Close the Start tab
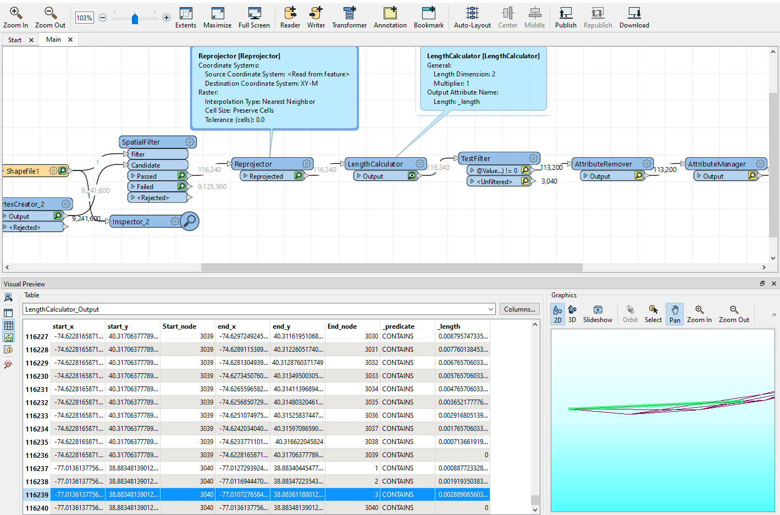780x515 pixels. pos(31,40)
